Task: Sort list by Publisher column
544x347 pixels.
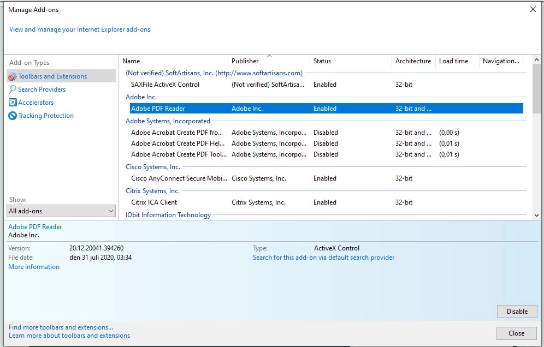Action: point(269,61)
